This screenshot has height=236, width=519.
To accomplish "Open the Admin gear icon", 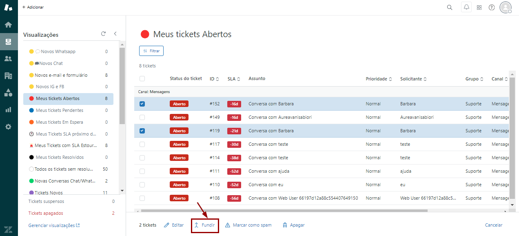I will tap(8, 127).
